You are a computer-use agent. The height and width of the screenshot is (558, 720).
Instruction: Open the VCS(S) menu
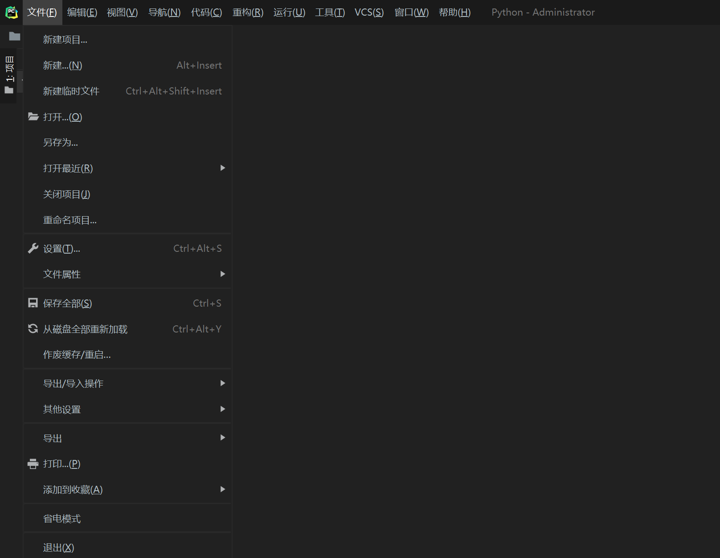pos(369,12)
